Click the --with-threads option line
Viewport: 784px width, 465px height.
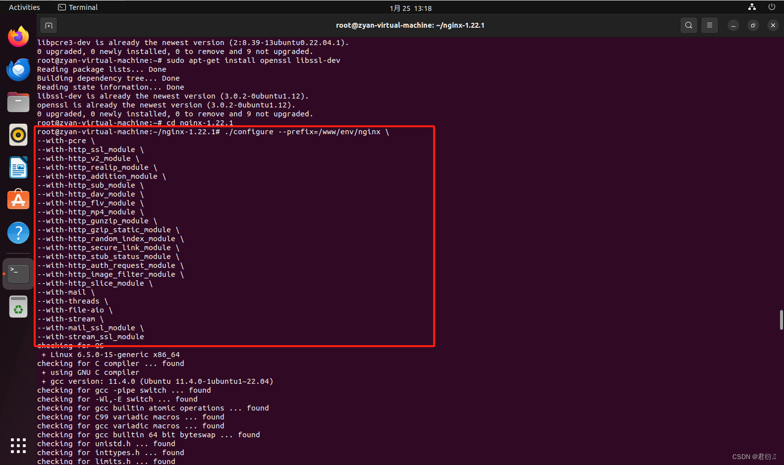pyautogui.click(x=72, y=301)
